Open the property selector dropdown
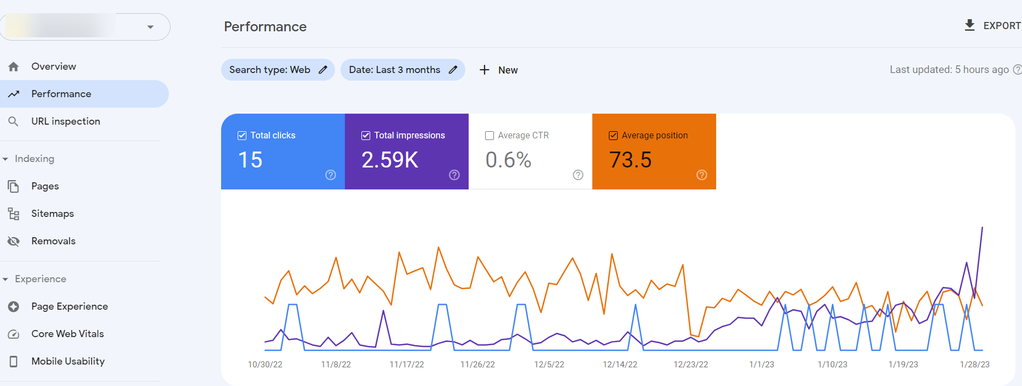 150,27
